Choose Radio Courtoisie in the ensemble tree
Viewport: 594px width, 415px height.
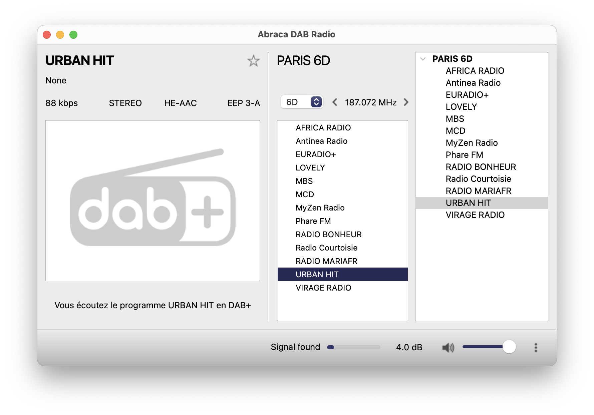(482, 179)
